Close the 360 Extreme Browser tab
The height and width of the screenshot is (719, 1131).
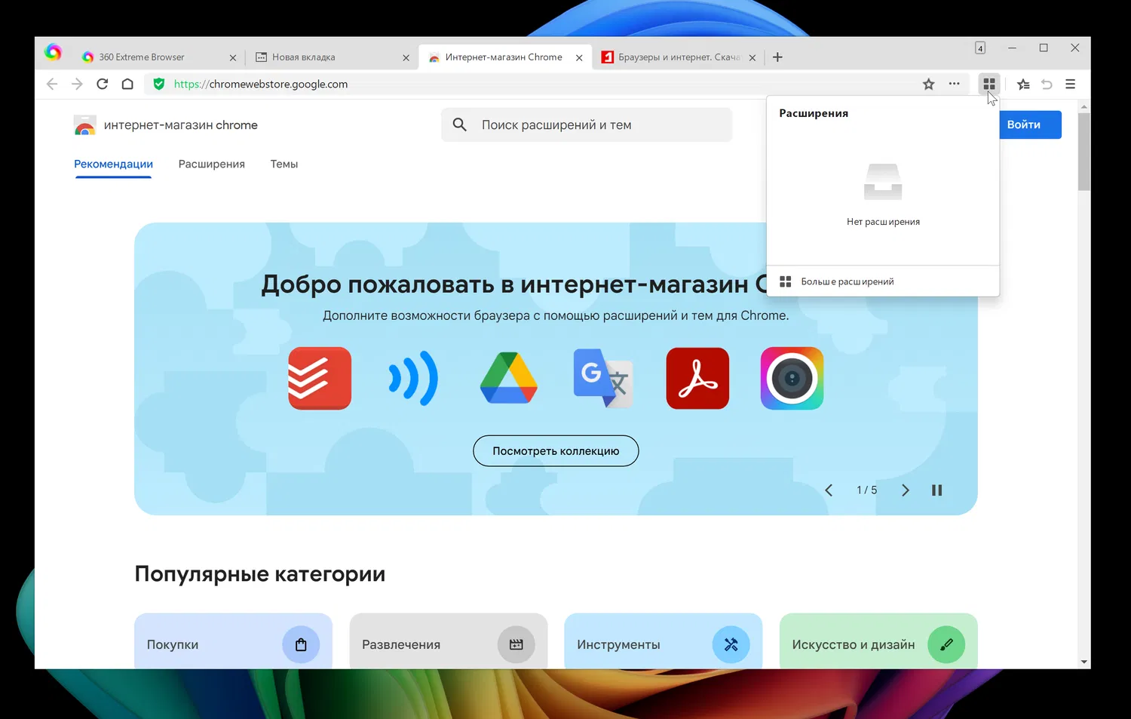pyautogui.click(x=232, y=57)
